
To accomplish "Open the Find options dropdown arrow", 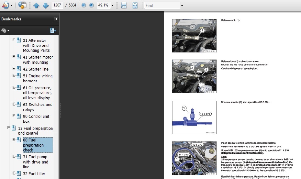I will pyautogui.click(x=182, y=6).
